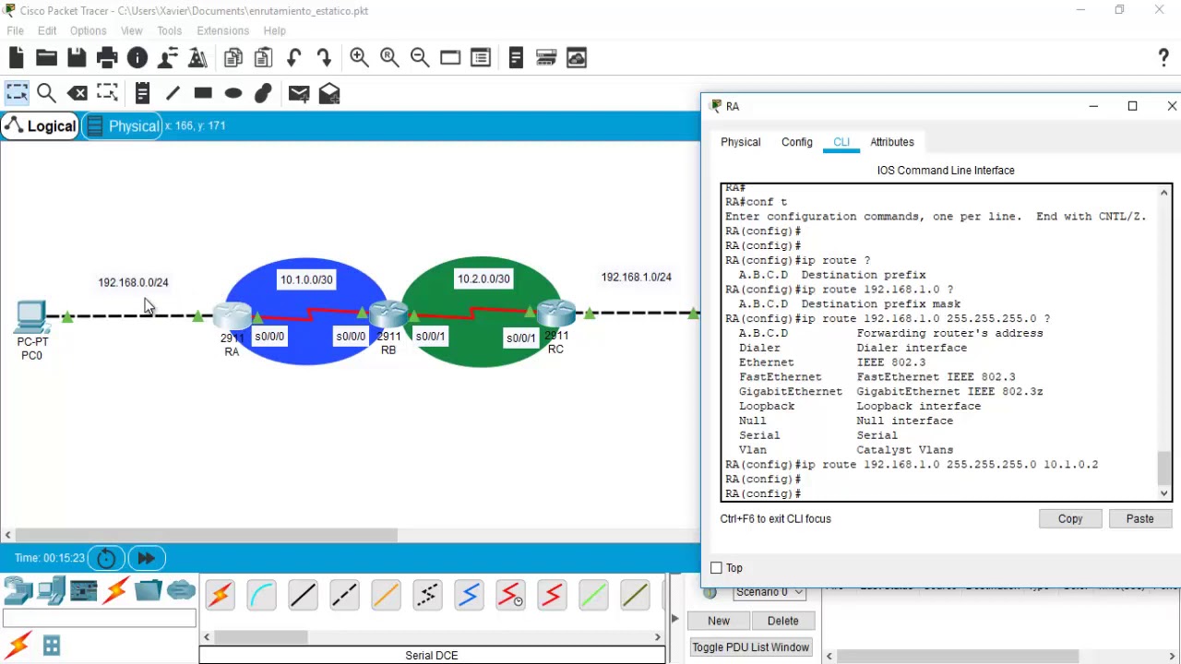Switch to Logical workspace view

tap(40, 126)
